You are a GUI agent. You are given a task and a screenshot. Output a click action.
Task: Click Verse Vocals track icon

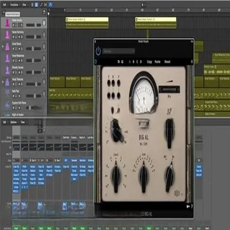tap(7, 23)
